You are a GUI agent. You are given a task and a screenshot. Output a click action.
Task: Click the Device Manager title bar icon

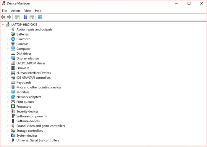tap(4, 3)
